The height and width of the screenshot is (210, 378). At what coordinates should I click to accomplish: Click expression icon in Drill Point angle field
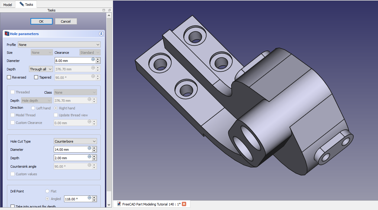click(89, 198)
